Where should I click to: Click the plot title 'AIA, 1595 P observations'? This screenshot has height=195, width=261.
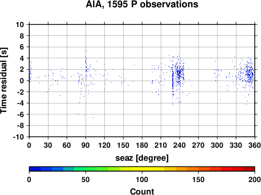tap(142, 4)
